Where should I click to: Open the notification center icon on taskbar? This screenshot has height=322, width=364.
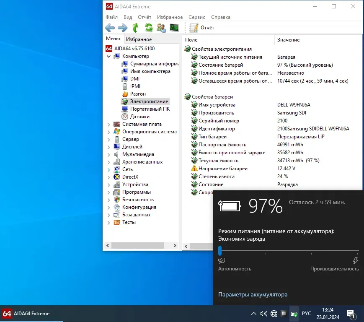tap(351, 314)
